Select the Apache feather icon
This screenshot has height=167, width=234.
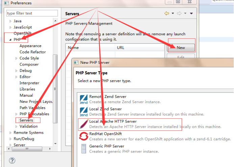84,124
